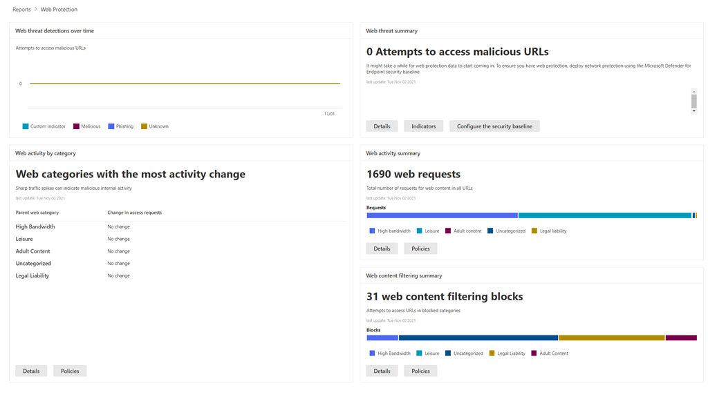Open Details in Web activity summary card

(382, 249)
